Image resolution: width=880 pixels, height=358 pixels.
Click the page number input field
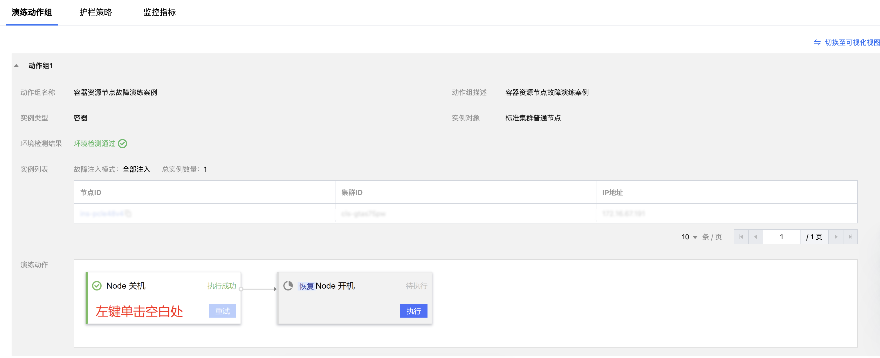781,237
